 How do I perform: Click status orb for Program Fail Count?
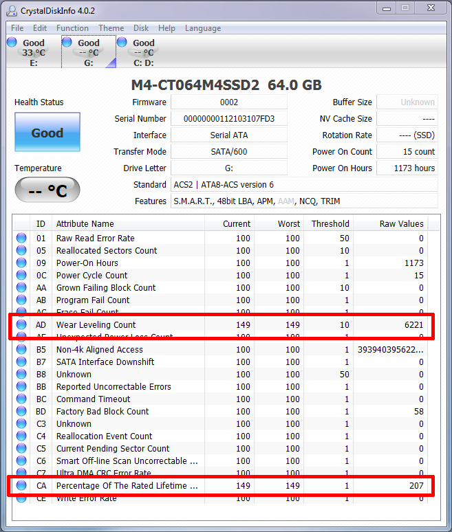click(x=21, y=300)
